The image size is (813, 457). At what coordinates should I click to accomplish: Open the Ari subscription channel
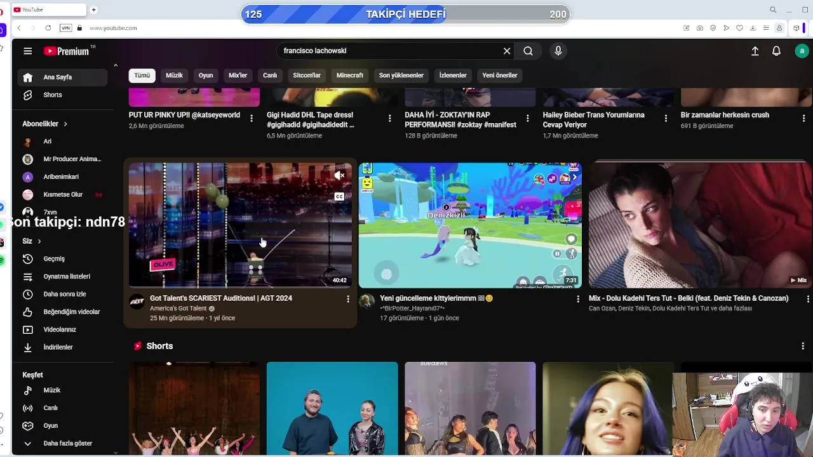[62, 142]
